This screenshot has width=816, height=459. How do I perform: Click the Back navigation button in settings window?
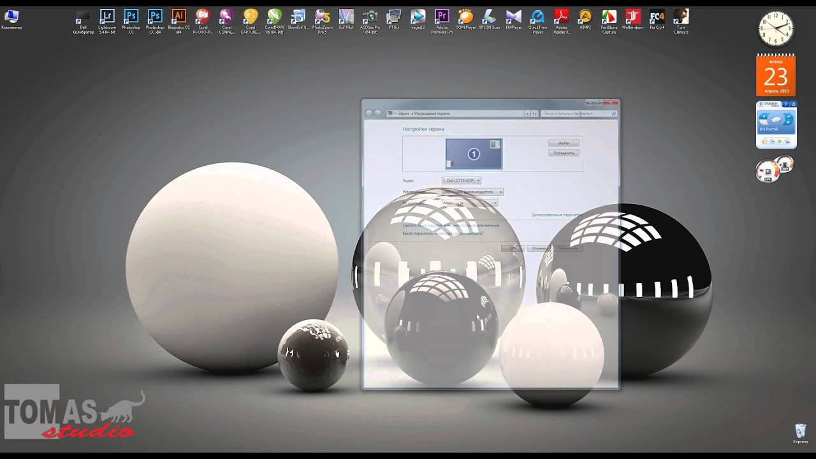point(369,113)
